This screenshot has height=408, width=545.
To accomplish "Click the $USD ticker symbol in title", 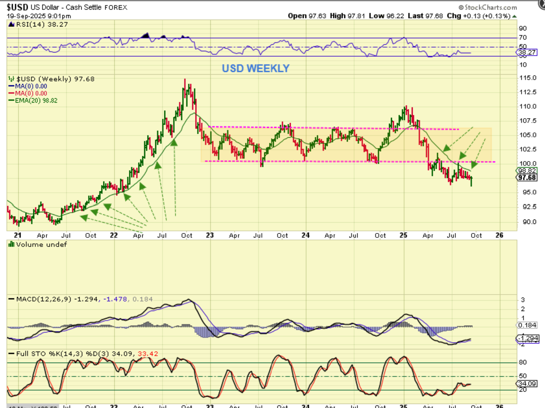I will tap(17, 7).
